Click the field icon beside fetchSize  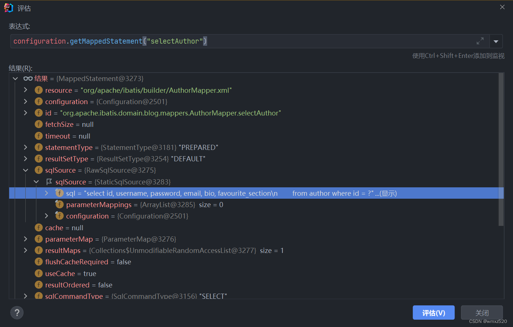point(39,124)
